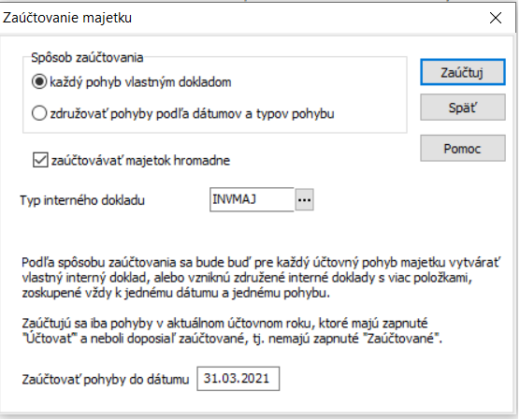Click the 'Typ interného dokladu' label
This screenshot has height=420, width=520.
tap(82, 200)
